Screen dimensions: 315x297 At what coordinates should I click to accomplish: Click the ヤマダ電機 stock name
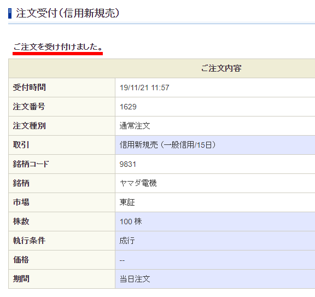pyautogui.click(x=138, y=183)
